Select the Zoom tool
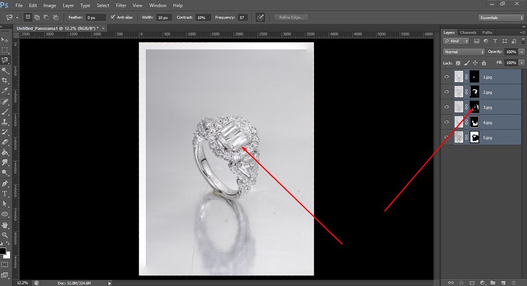527x286 pixels. coord(5,235)
